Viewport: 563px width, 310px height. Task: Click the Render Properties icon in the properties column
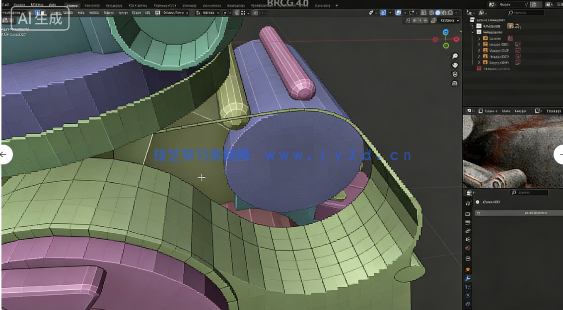(x=468, y=213)
